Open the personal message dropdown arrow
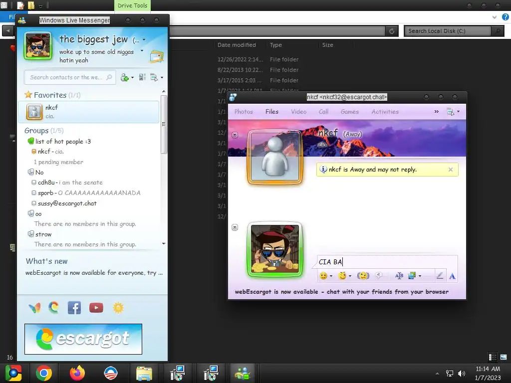 (x=142, y=51)
